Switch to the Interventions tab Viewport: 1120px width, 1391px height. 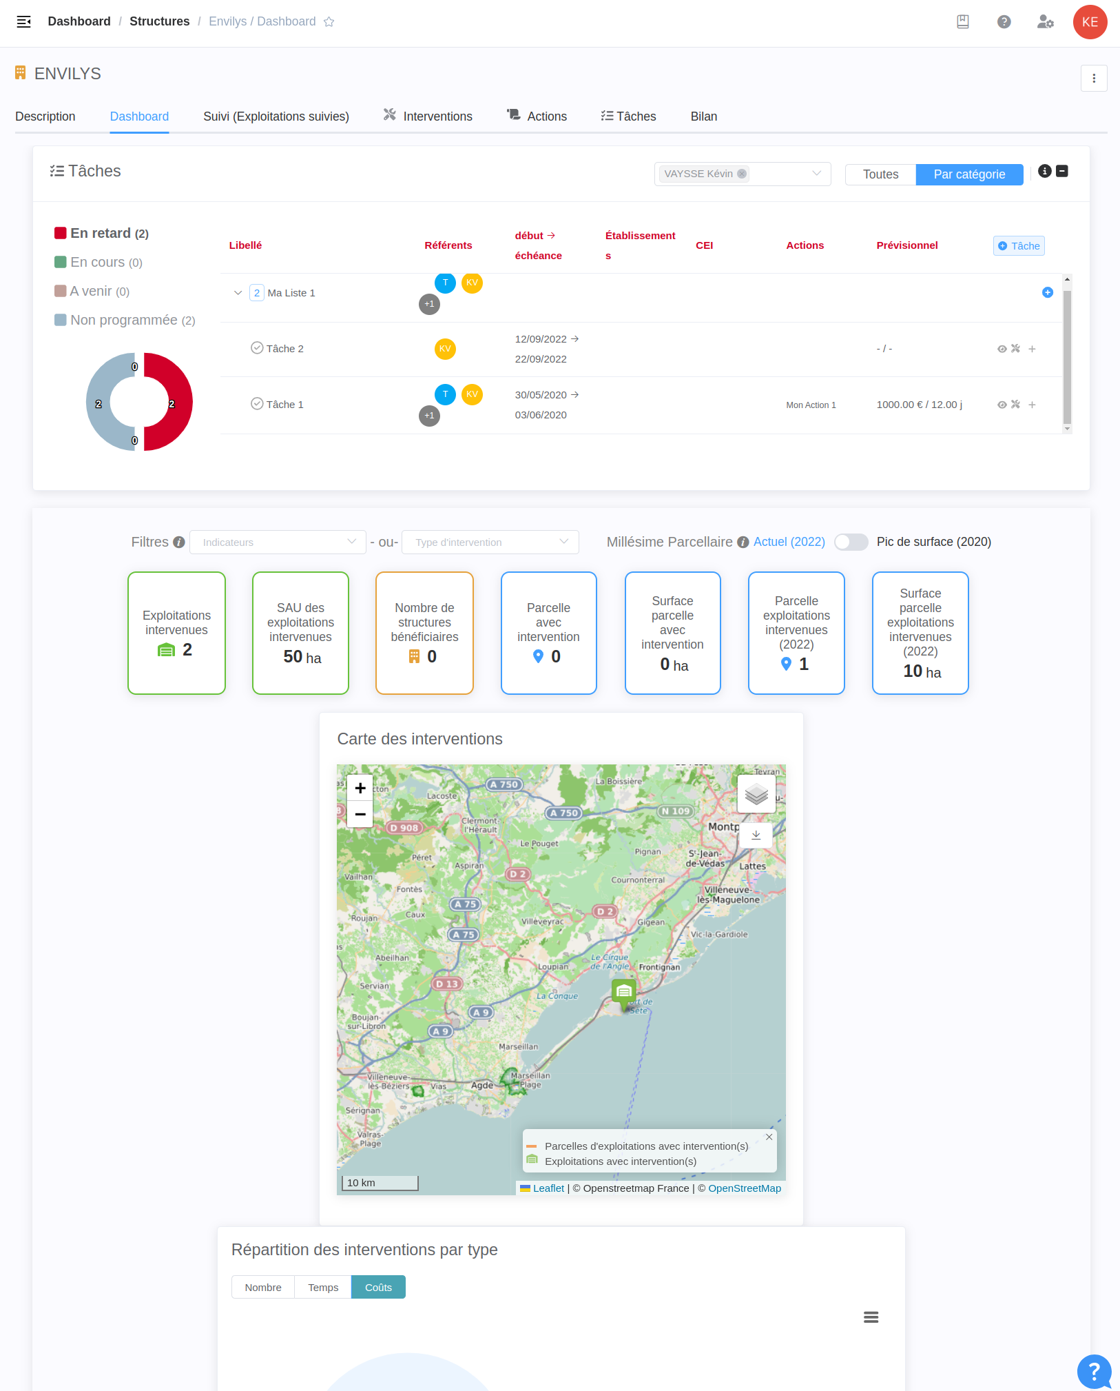tap(437, 116)
